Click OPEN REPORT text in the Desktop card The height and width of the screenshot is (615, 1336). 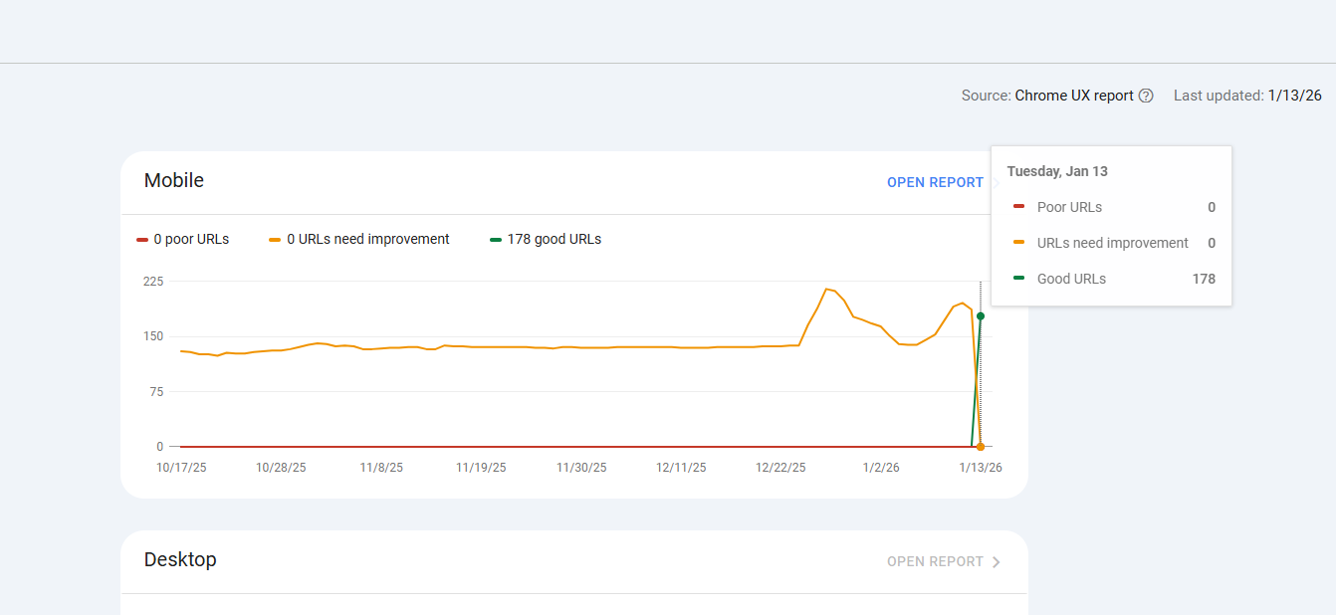[934, 561]
